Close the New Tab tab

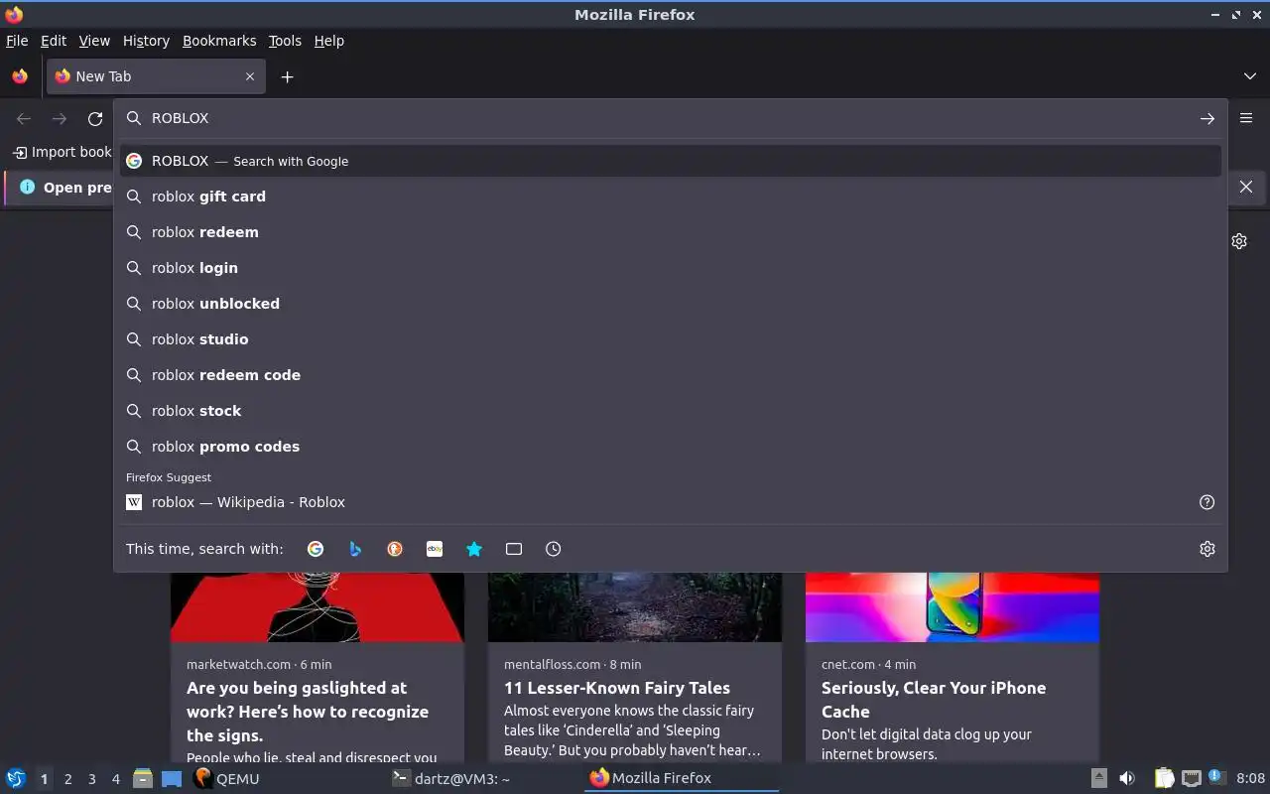250,76
